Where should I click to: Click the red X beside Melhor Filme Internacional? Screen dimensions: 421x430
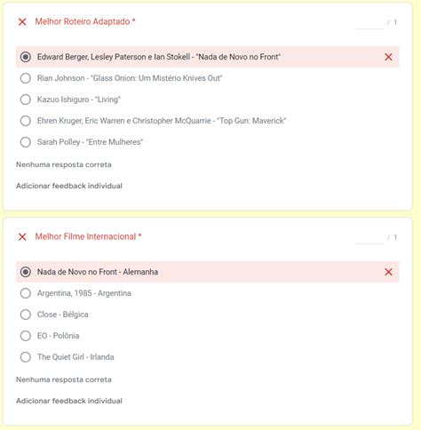tap(22, 237)
